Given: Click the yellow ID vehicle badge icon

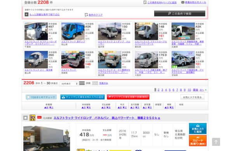Looking at the screenshot, I should [32, 118].
